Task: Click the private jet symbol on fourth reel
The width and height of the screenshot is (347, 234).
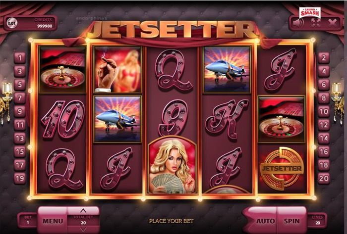Action: coord(227,69)
